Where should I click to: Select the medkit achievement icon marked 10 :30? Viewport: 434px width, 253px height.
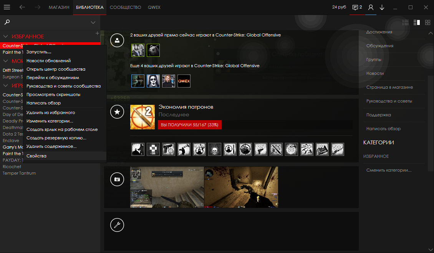click(x=153, y=149)
